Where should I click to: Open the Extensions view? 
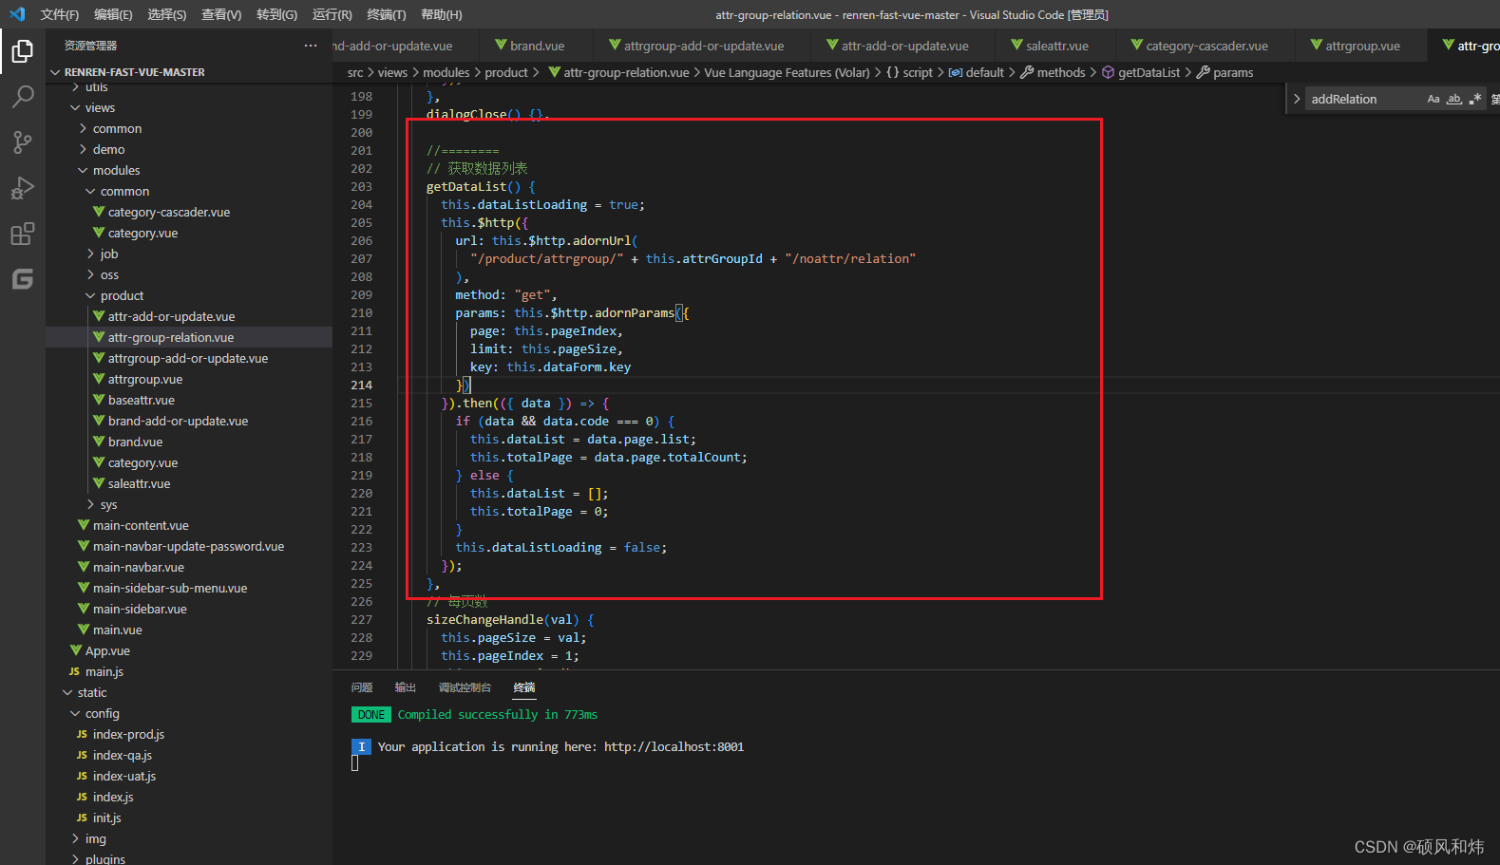point(23,233)
